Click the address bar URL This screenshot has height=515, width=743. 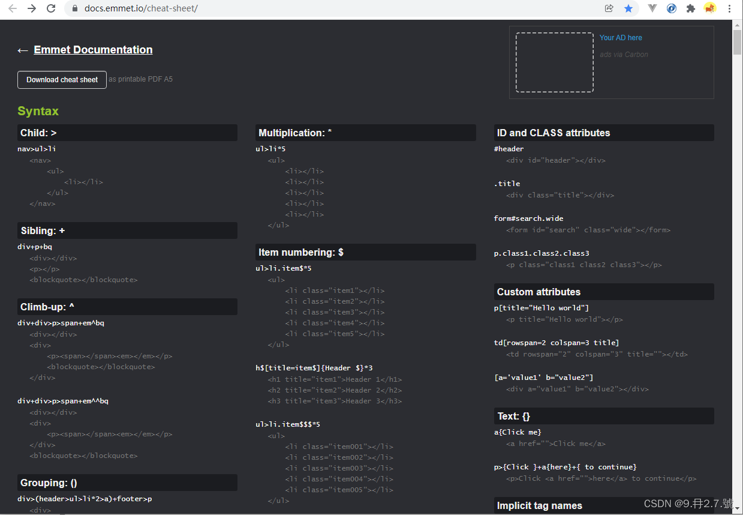tap(141, 8)
